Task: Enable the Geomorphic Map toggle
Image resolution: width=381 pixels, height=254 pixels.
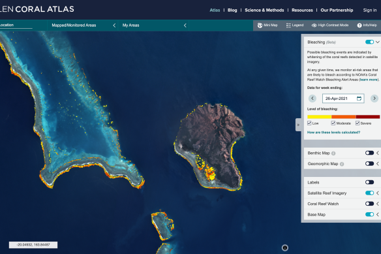Action: (369, 163)
